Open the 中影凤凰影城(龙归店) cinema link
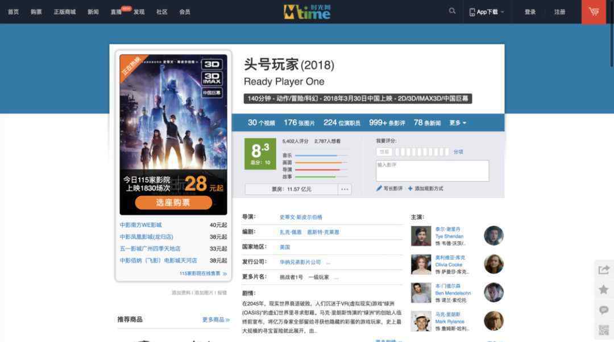The height and width of the screenshot is (342, 614). click(x=147, y=237)
